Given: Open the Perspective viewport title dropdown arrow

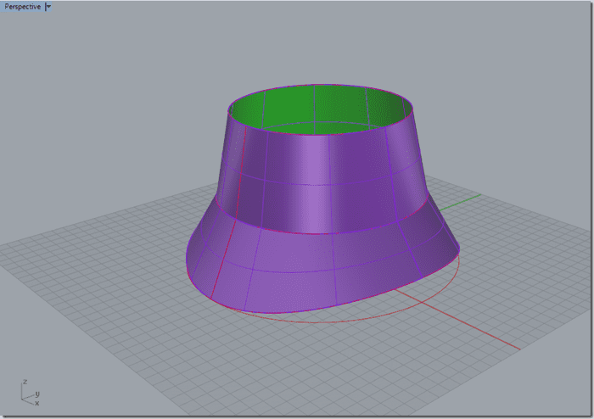Looking at the screenshot, I should coord(48,7).
